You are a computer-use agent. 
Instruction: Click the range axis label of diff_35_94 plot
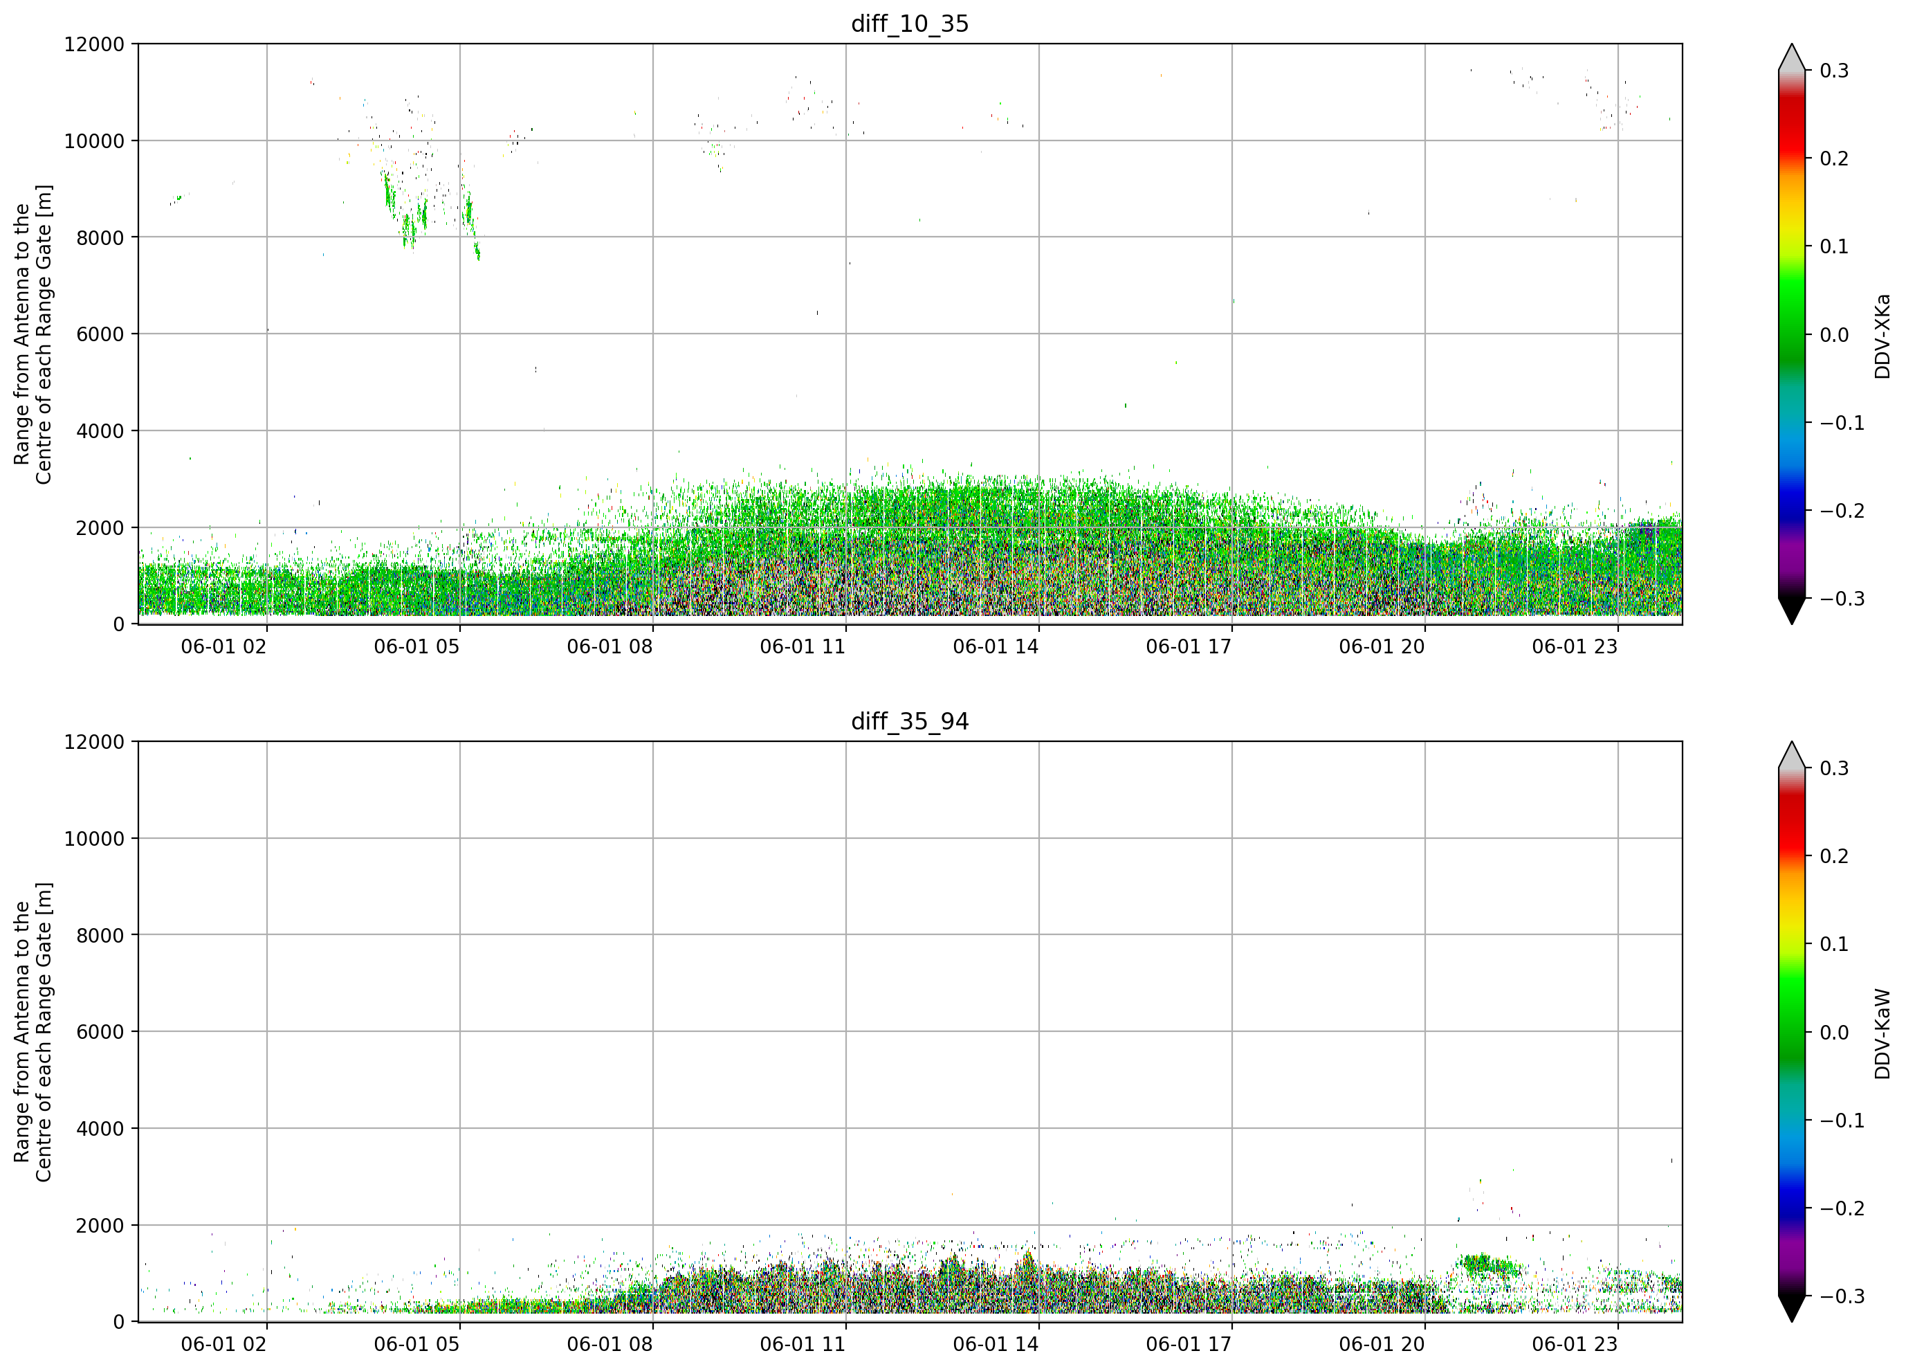33,1032
